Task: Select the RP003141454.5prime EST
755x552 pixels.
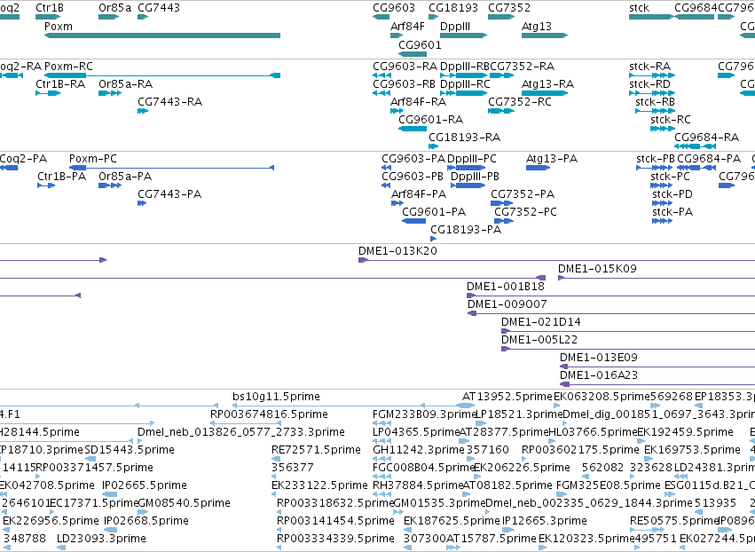Action: point(279,531)
